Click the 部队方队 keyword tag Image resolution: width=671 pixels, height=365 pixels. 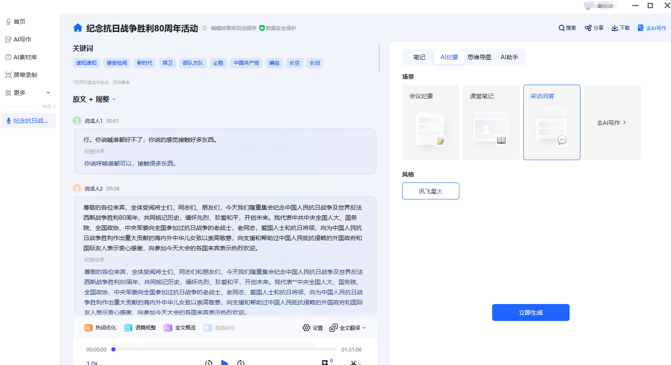coord(193,63)
